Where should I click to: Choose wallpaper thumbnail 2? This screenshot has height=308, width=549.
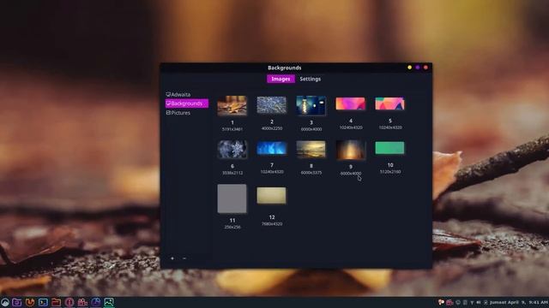pyautogui.click(x=271, y=105)
